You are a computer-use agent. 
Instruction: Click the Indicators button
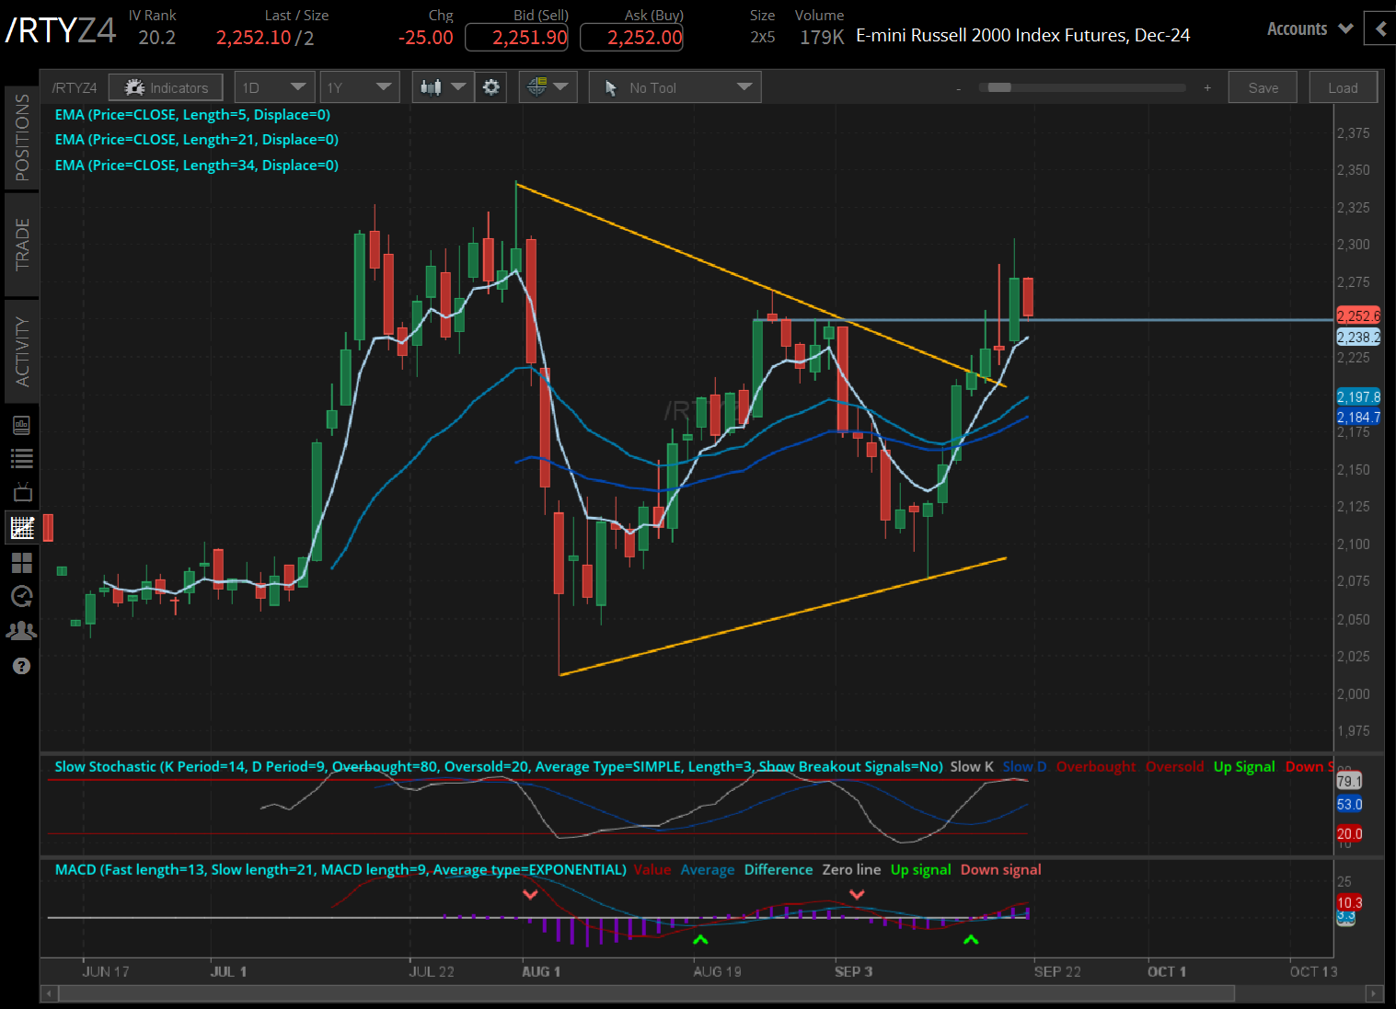166,87
